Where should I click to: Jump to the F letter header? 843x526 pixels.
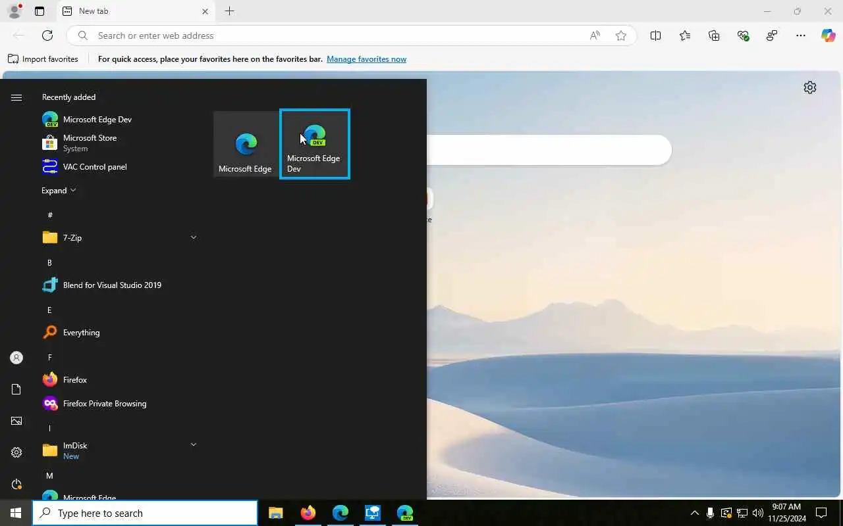pyautogui.click(x=49, y=357)
